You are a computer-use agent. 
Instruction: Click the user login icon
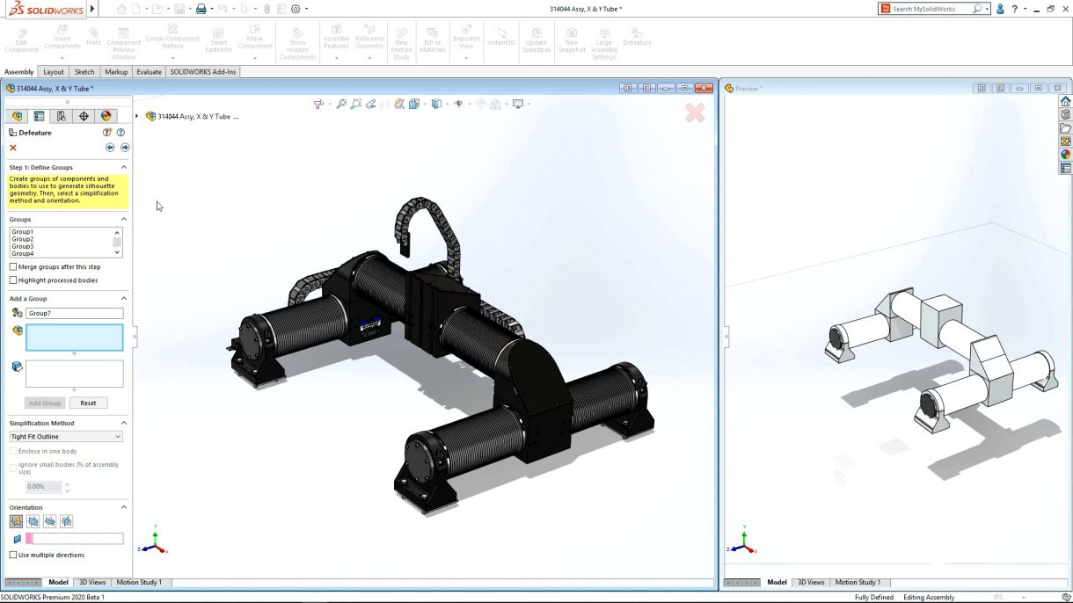point(1001,9)
